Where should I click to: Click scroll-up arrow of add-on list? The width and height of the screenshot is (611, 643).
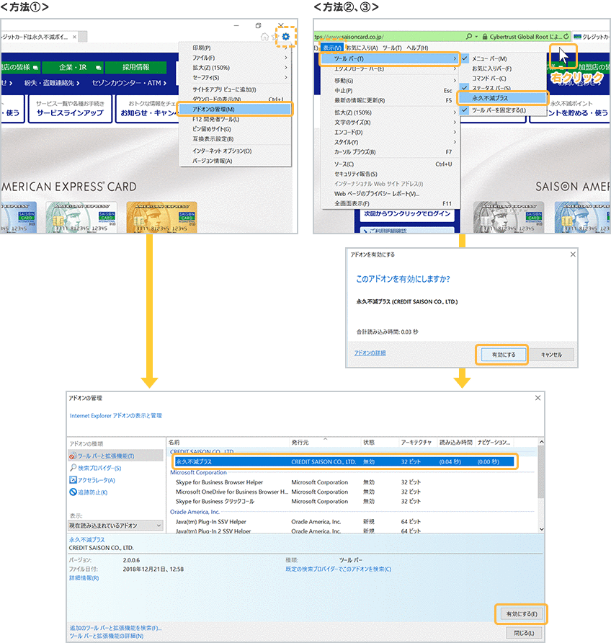coord(541,442)
